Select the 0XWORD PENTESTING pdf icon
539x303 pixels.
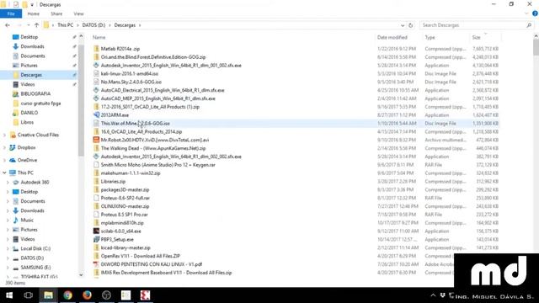tap(96, 264)
